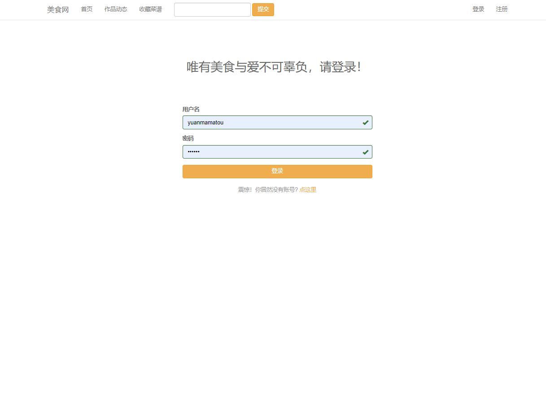Open the 注册 link in the top-right navbar

pyautogui.click(x=502, y=9)
